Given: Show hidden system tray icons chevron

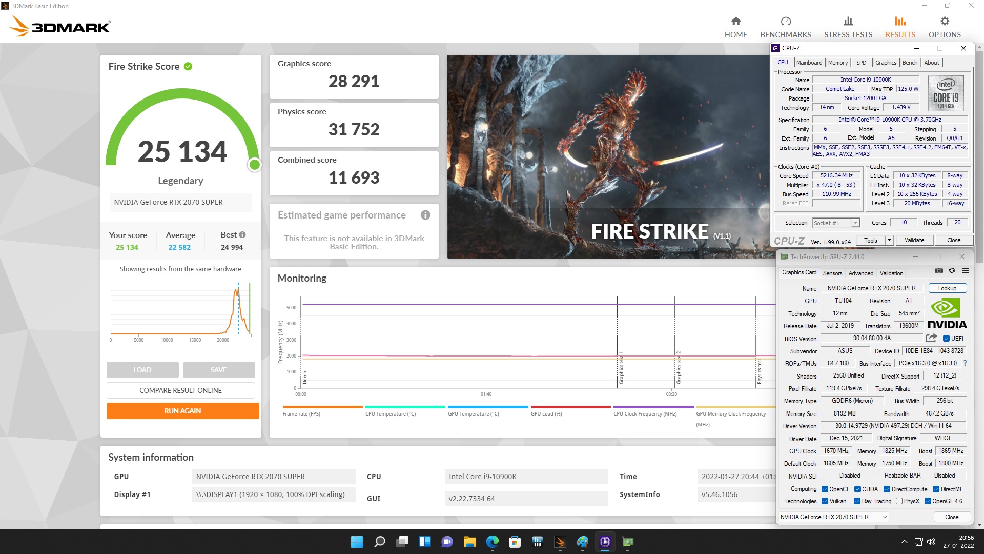Looking at the screenshot, I should [x=905, y=542].
